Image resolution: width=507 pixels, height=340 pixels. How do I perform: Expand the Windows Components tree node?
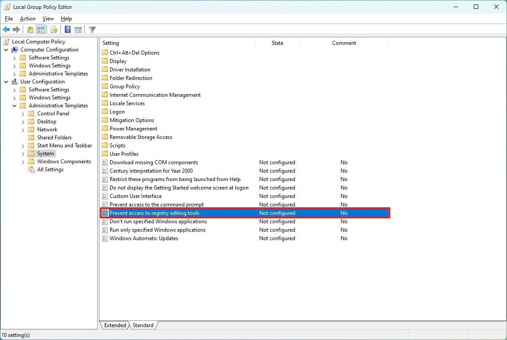click(x=23, y=161)
